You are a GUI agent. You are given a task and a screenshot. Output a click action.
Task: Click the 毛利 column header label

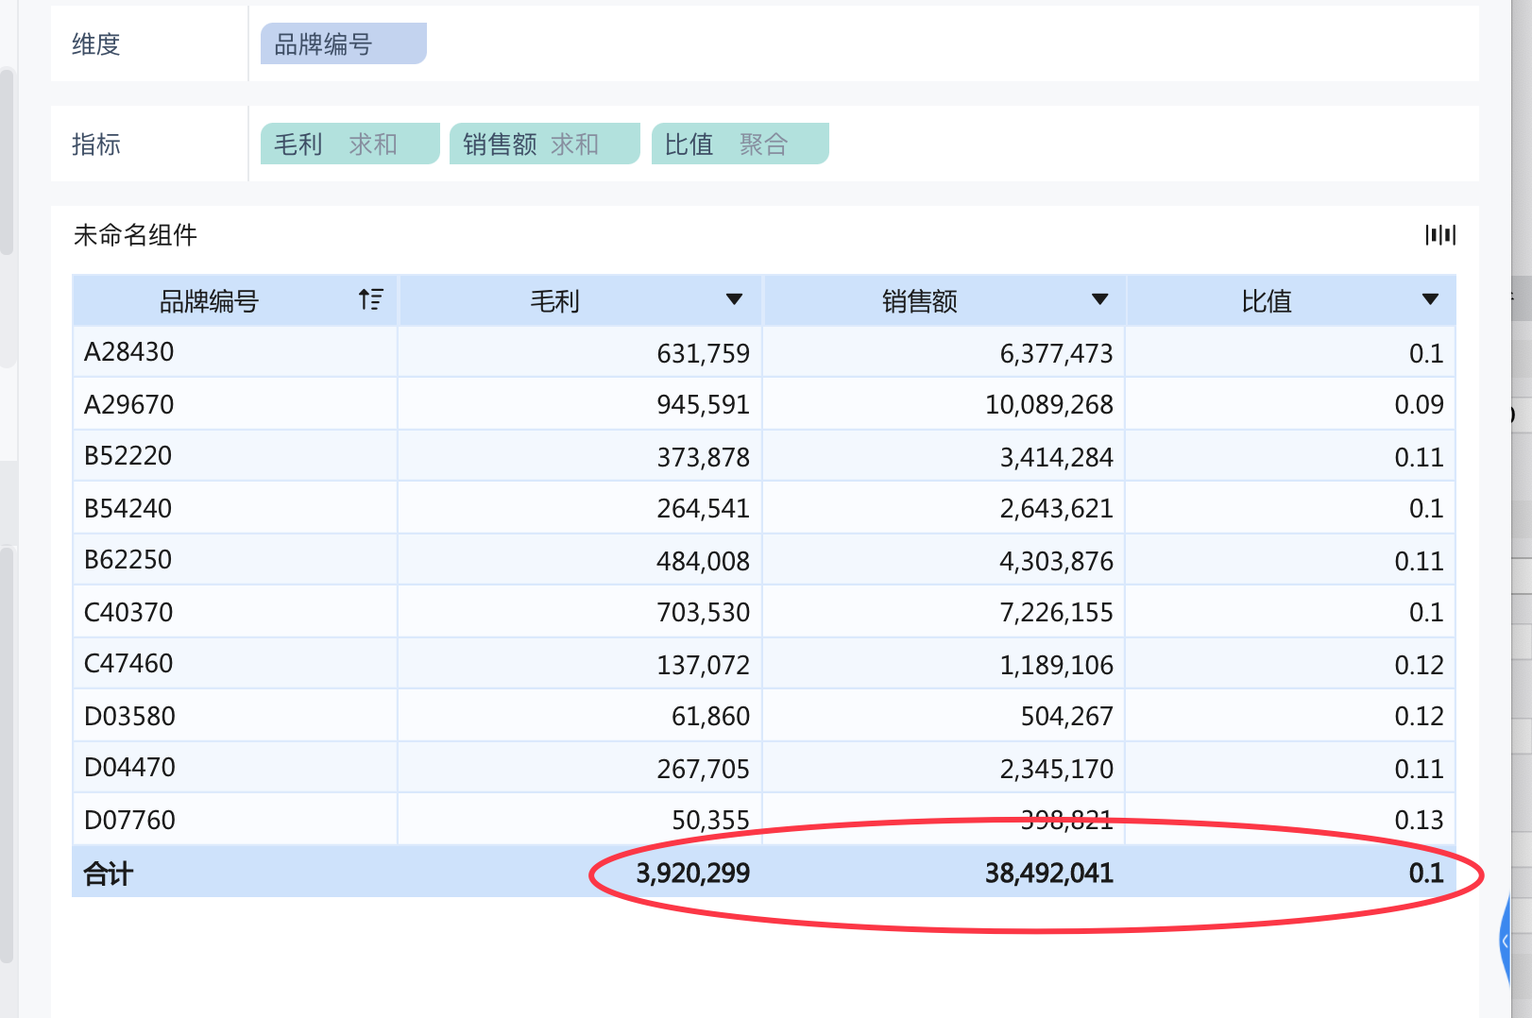[x=554, y=301]
